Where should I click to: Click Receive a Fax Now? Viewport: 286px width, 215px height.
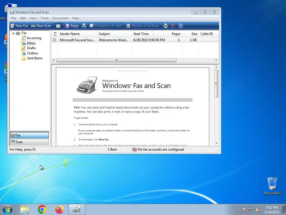tap(142, 26)
